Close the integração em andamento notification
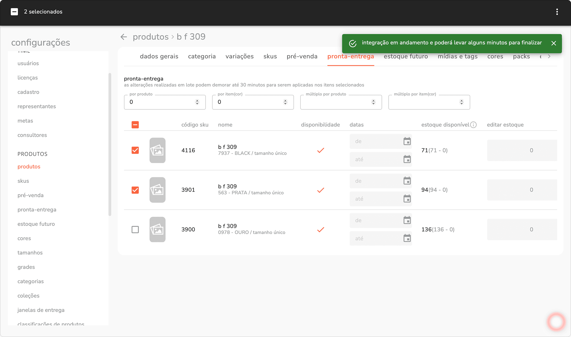571x337 pixels. pos(554,43)
